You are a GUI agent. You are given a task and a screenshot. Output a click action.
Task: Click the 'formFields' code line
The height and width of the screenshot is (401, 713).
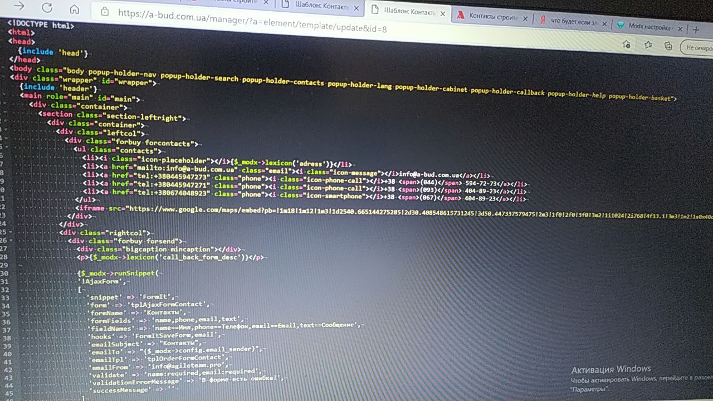(x=165, y=320)
